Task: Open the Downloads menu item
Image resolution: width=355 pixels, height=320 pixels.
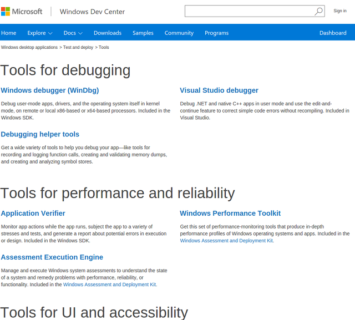Action: pyautogui.click(x=108, y=33)
